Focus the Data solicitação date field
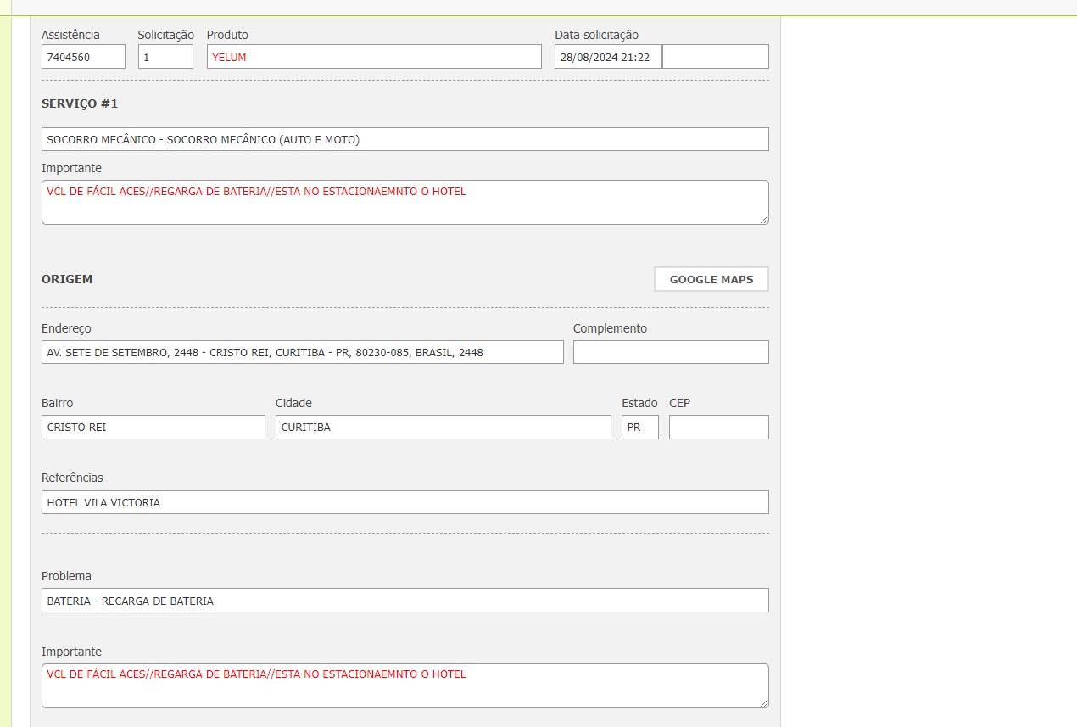The width and height of the screenshot is (1077, 727). 608,57
